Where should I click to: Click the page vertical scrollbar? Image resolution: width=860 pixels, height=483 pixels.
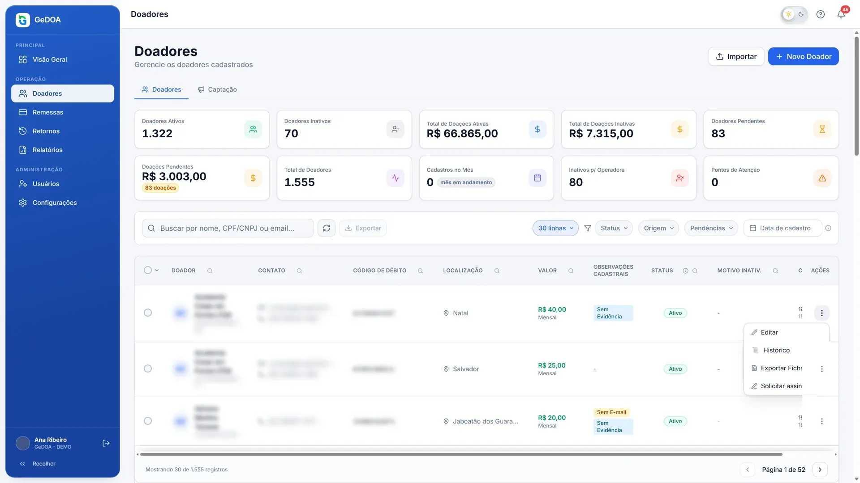[x=856, y=96]
